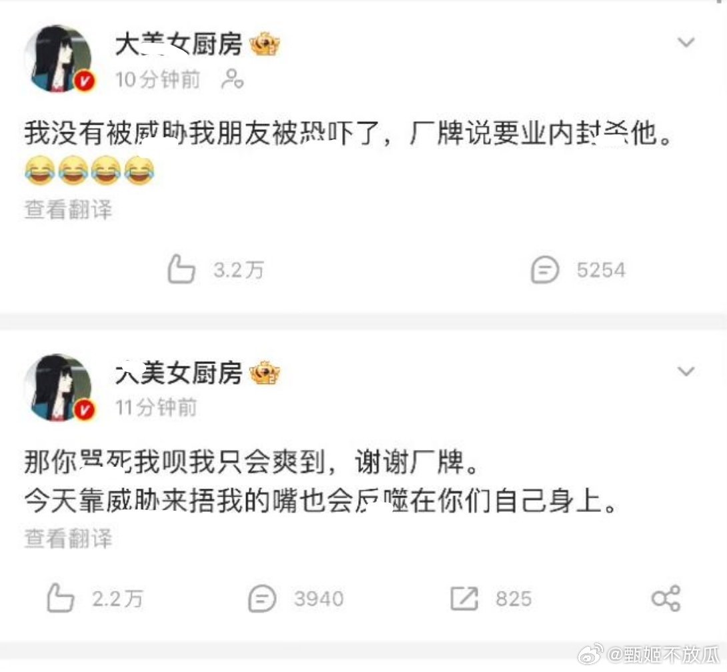Click 查看翻译 under the first post
The image size is (727, 672).
68,209
